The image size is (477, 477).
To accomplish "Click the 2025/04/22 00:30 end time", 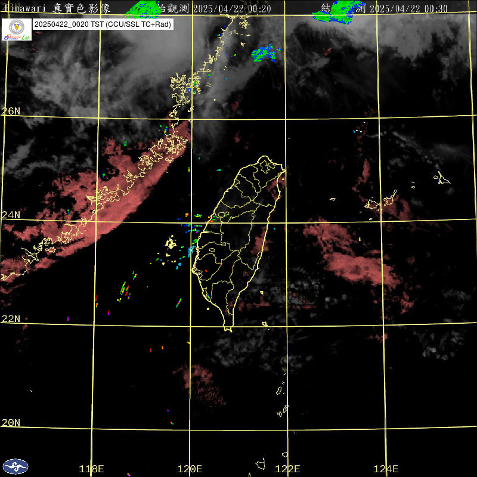I will (408, 9).
